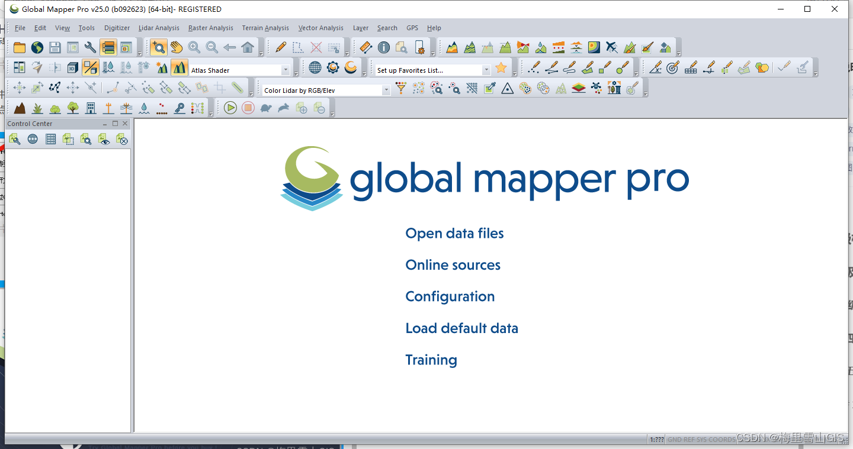Click the green play button
Screen dimensions: 853x449
point(230,108)
